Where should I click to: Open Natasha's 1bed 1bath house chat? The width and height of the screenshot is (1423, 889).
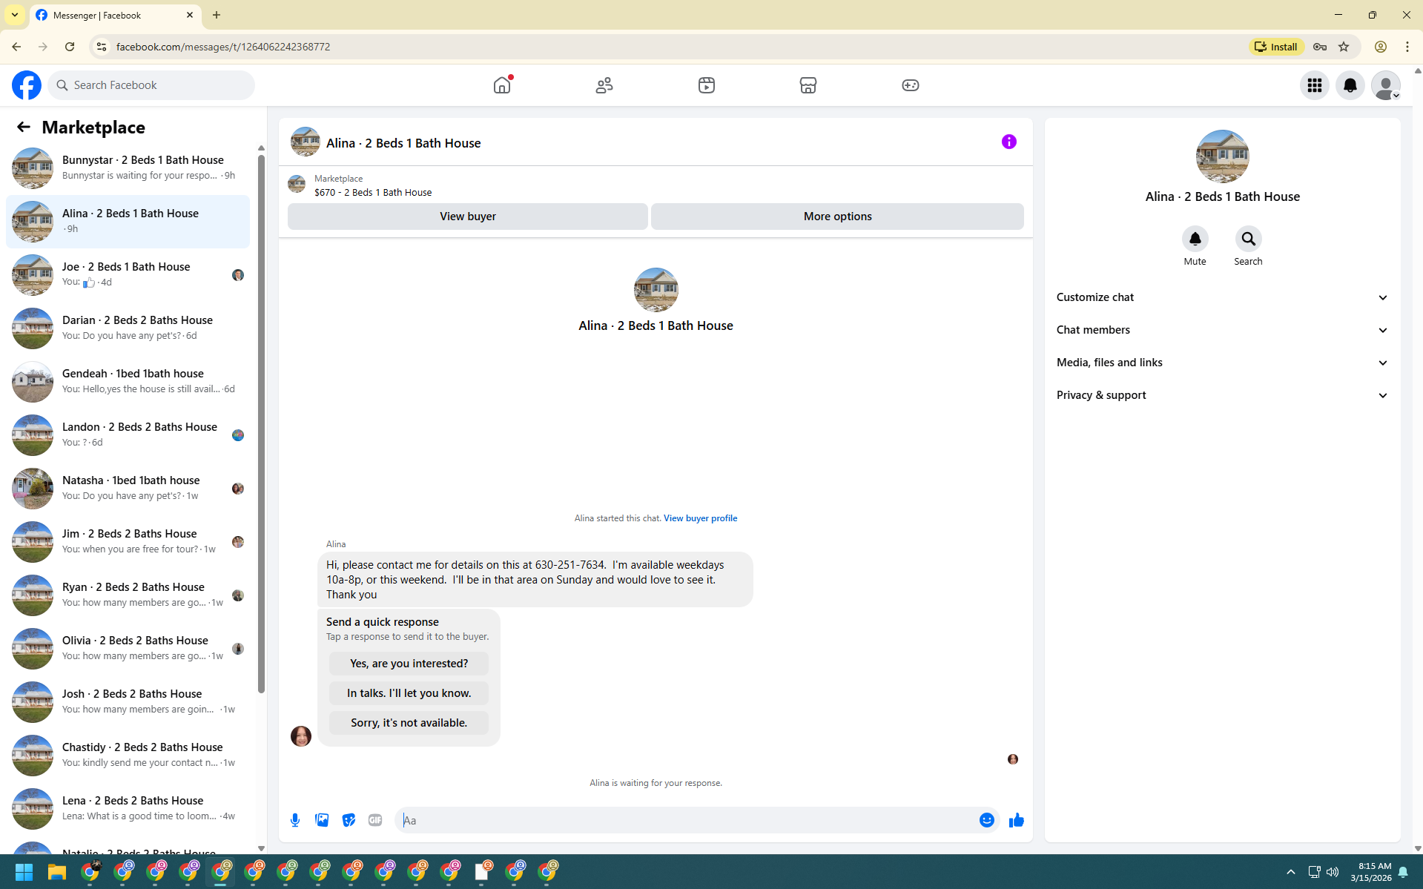click(x=128, y=489)
